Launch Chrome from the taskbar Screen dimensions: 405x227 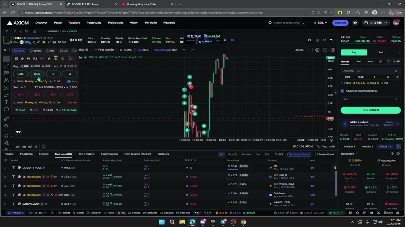point(243,222)
